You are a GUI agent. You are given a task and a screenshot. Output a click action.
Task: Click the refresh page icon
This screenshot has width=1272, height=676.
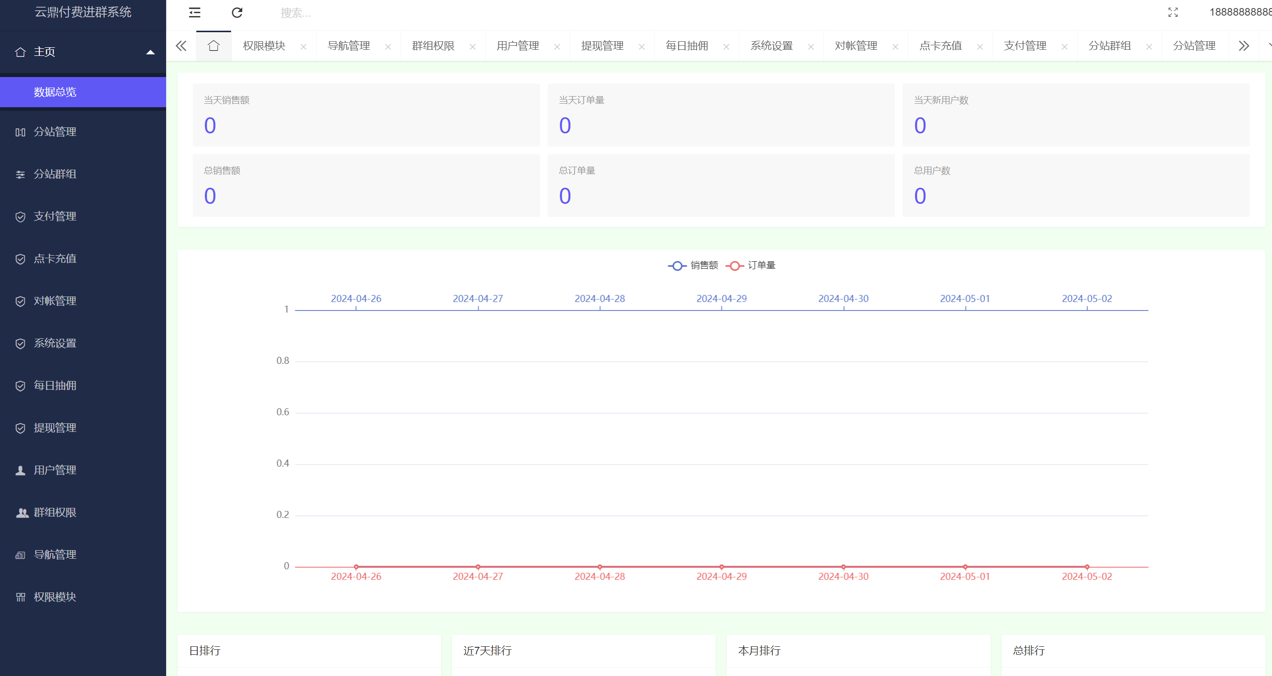[237, 13]
